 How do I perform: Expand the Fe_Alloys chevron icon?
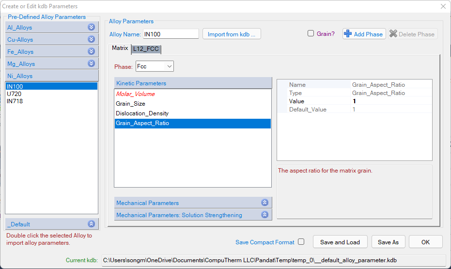[91, 51]
